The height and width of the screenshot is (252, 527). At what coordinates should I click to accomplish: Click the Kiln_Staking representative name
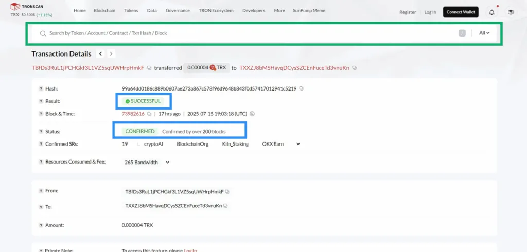click(x=235, y=144)
